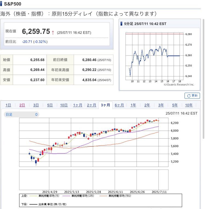Click the 年初来安値 label cell
Viewport: 206px width, 209px height.
tap(60, 80)
